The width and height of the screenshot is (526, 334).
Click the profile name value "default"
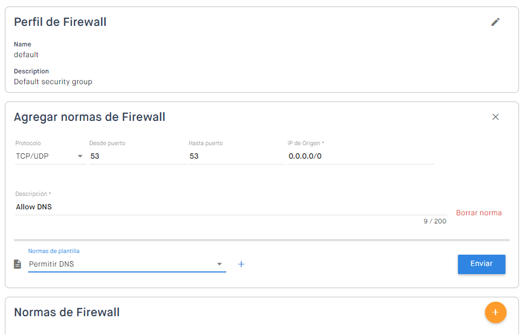click(26, 54)
